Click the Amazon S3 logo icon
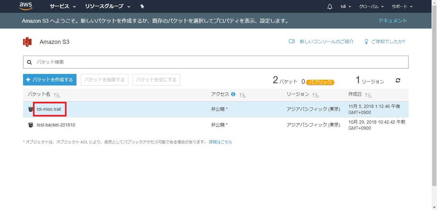 [x=28, y=42]
